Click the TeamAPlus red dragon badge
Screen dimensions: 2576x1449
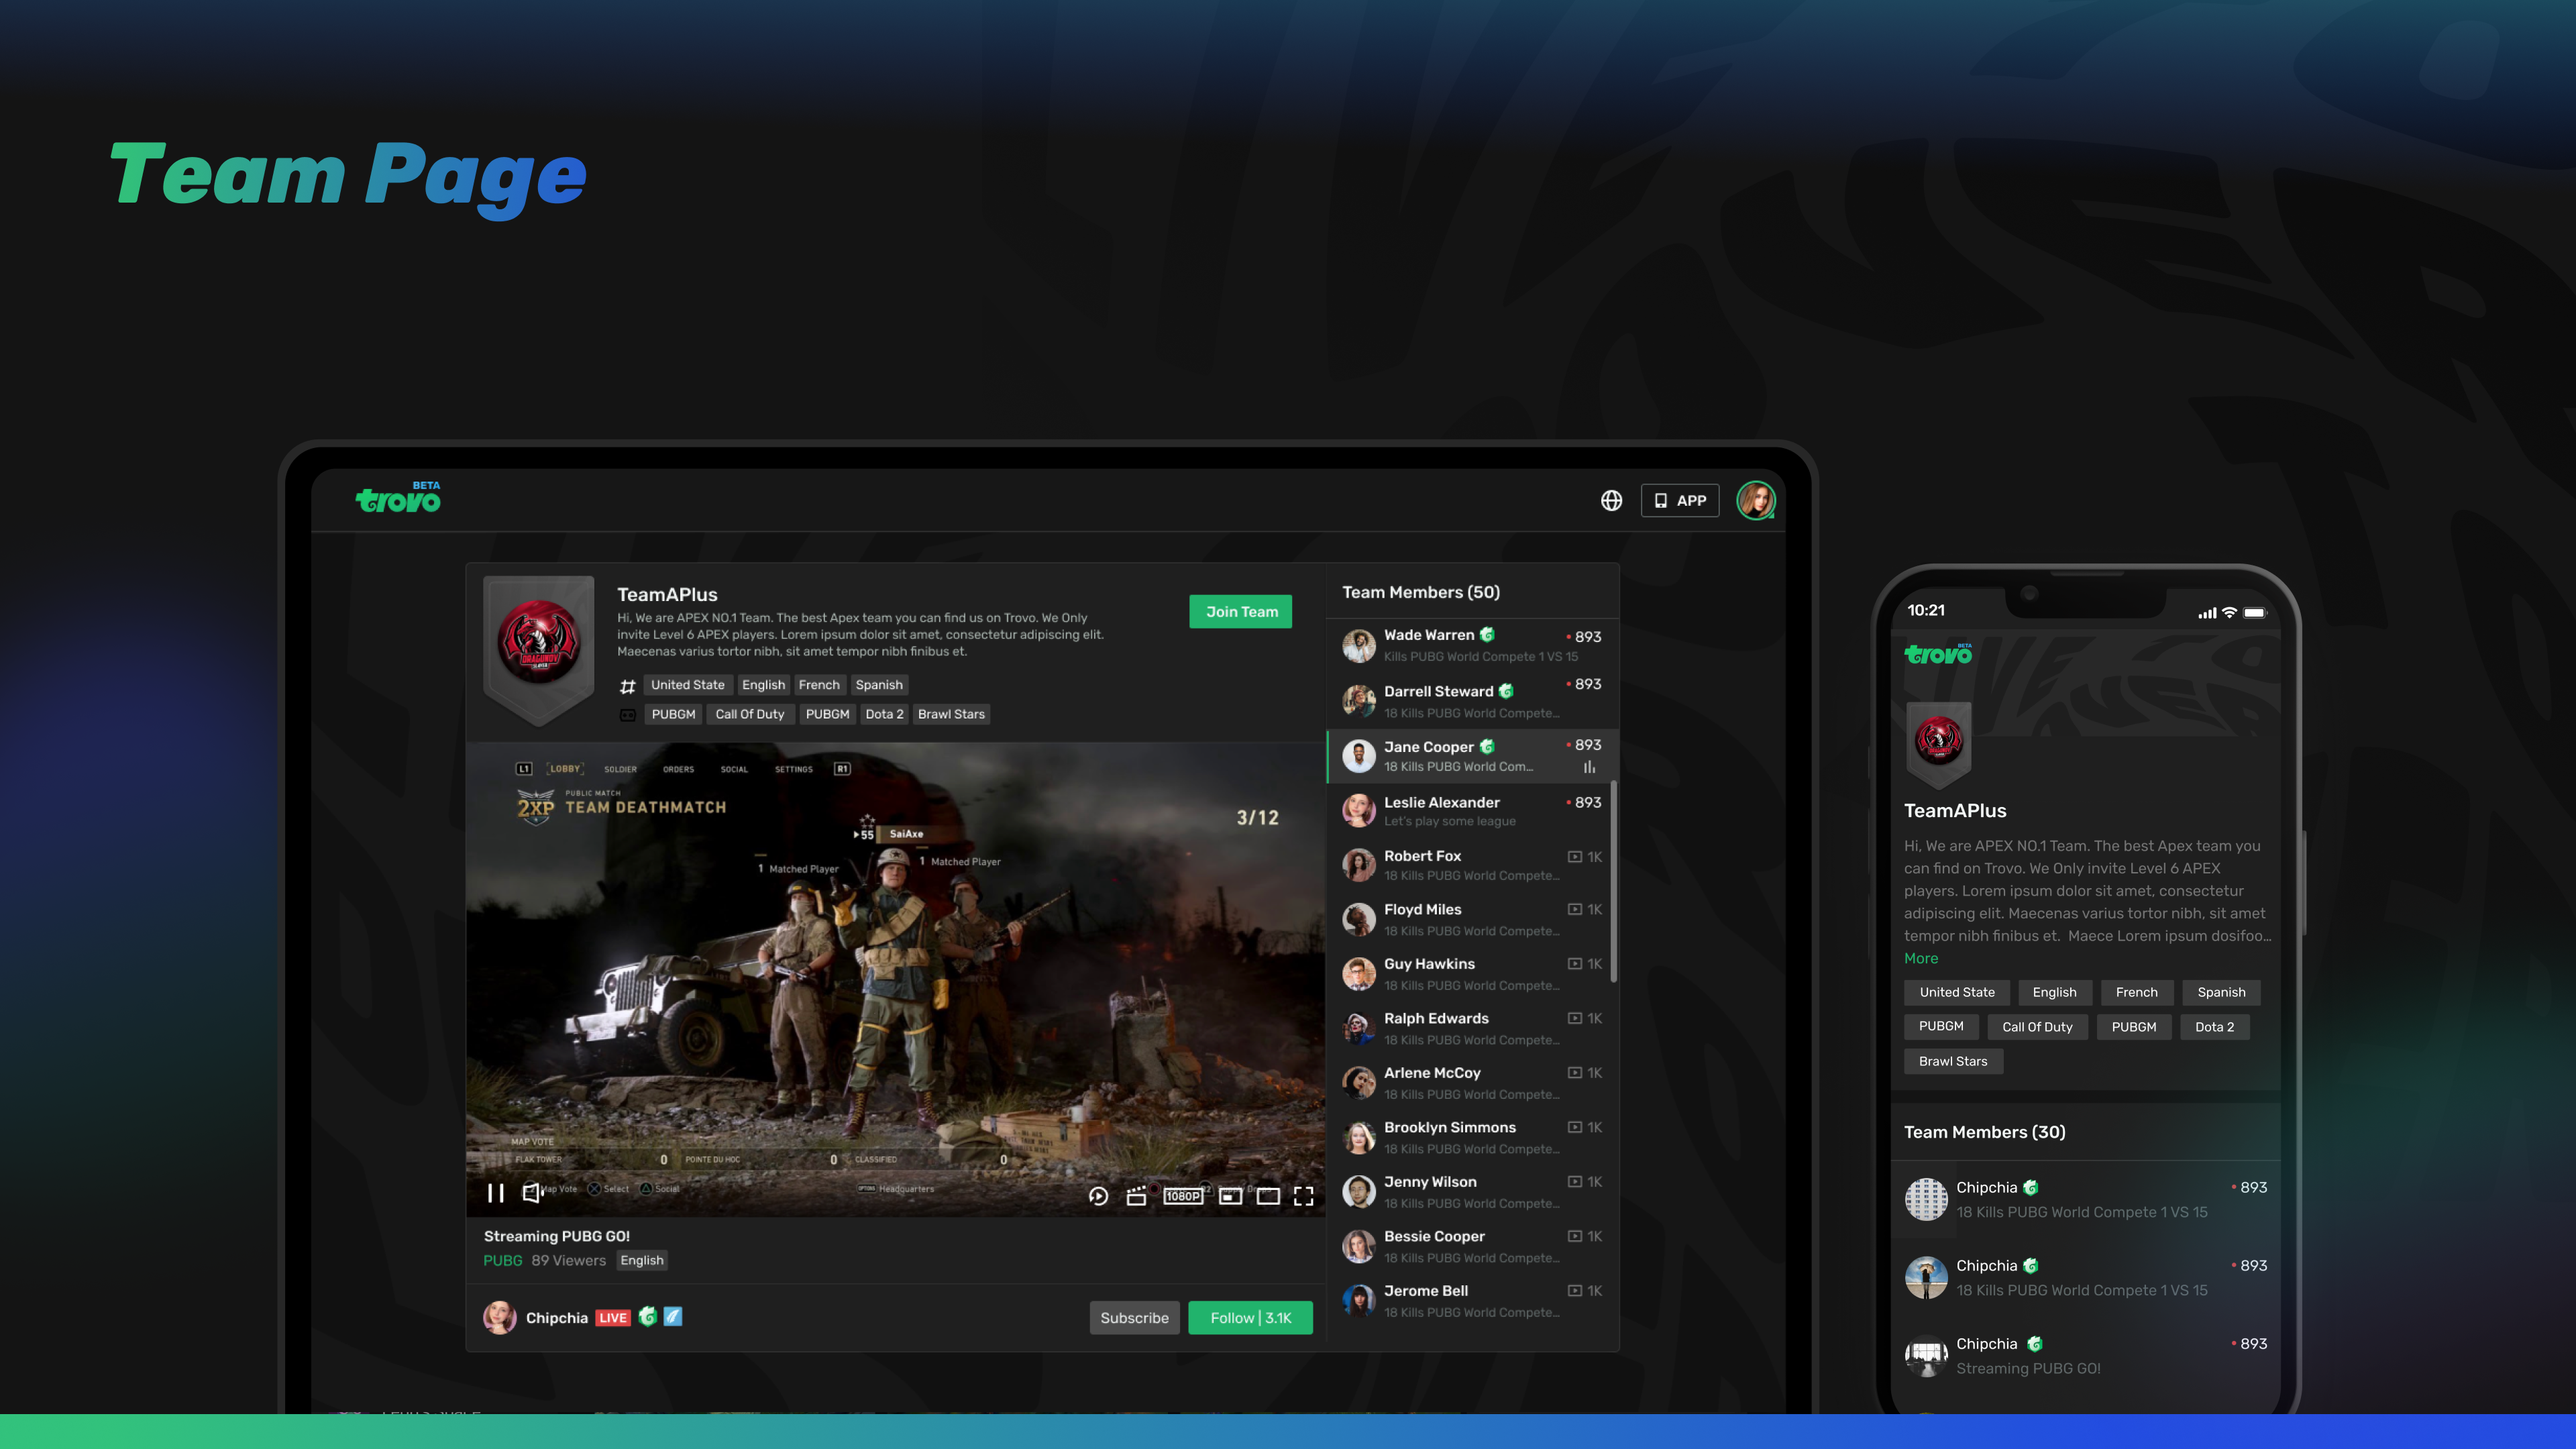[x=539, y=642]
